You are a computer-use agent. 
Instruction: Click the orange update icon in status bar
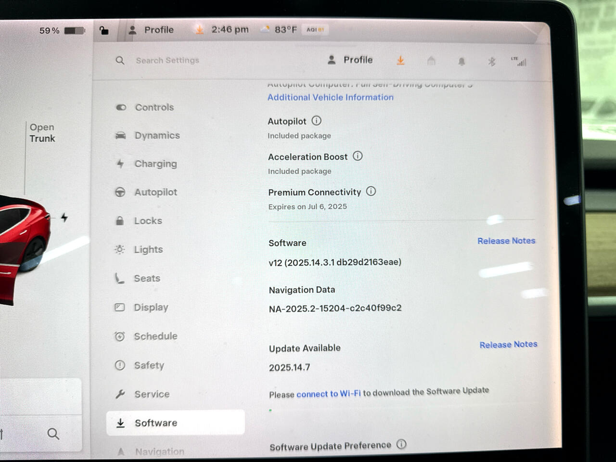199,30
